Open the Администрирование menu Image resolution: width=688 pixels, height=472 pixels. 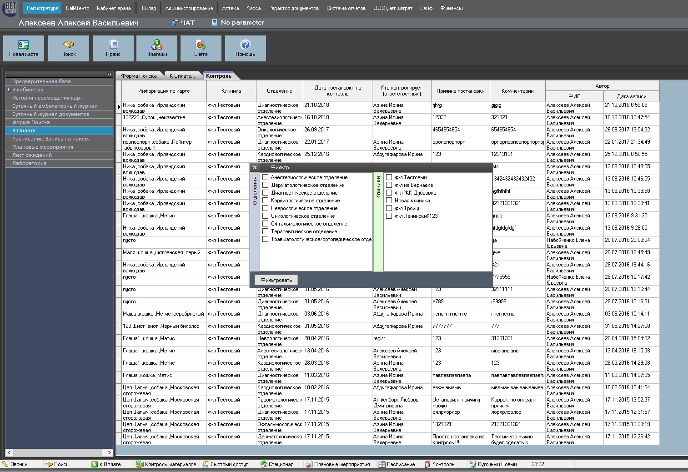(x=189, y=8)
